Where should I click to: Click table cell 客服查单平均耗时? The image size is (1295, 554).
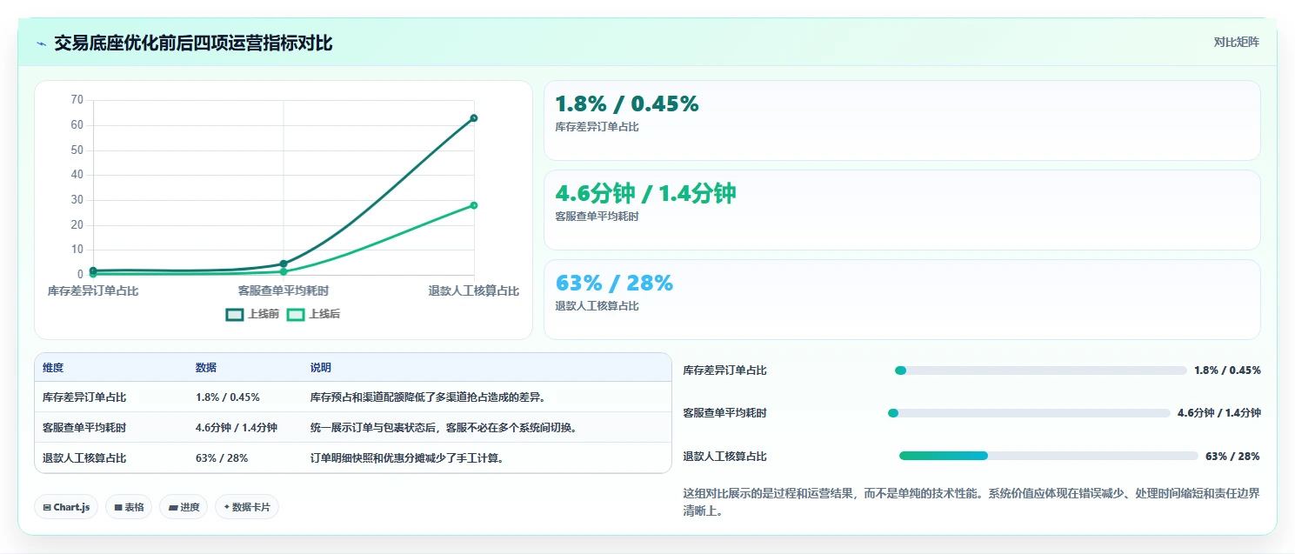(84, 428)
